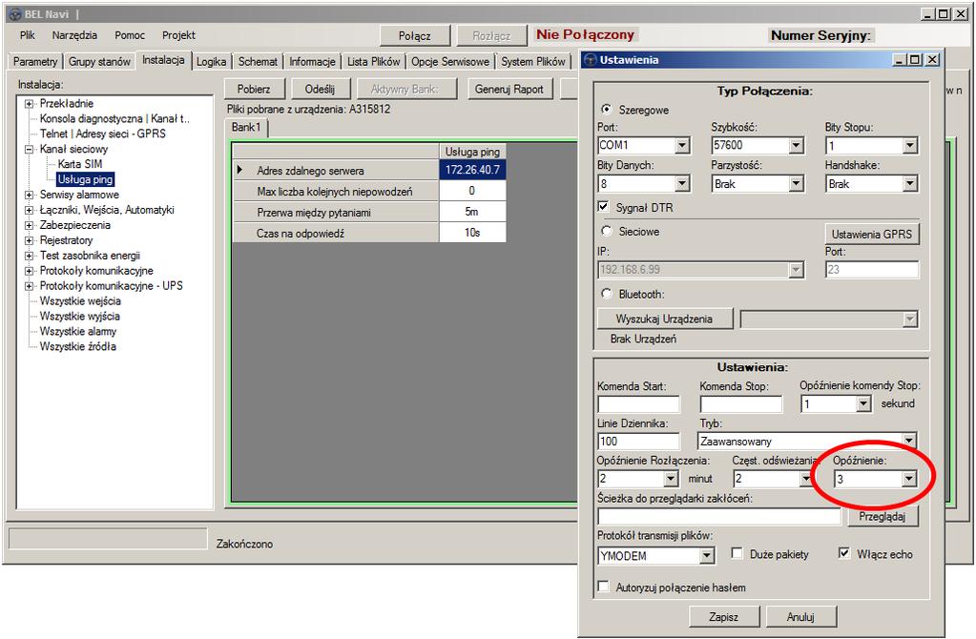Select the Telnet | Adresy sieci - GPRS item
Image resolution: width=976 pixels, height=639 pixels.
pos(103,134)
